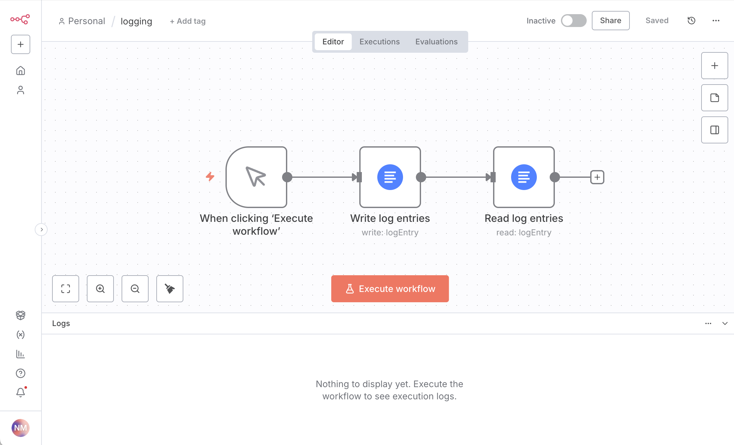Screen dimensions: 734x445
Task: Open Variables from the left sidebar
Action: 21,335
